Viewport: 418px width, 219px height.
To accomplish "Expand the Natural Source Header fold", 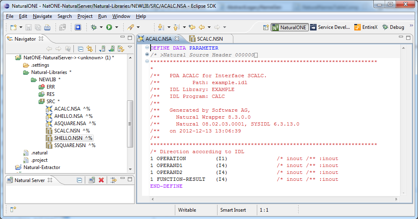I will coord(147,54).
